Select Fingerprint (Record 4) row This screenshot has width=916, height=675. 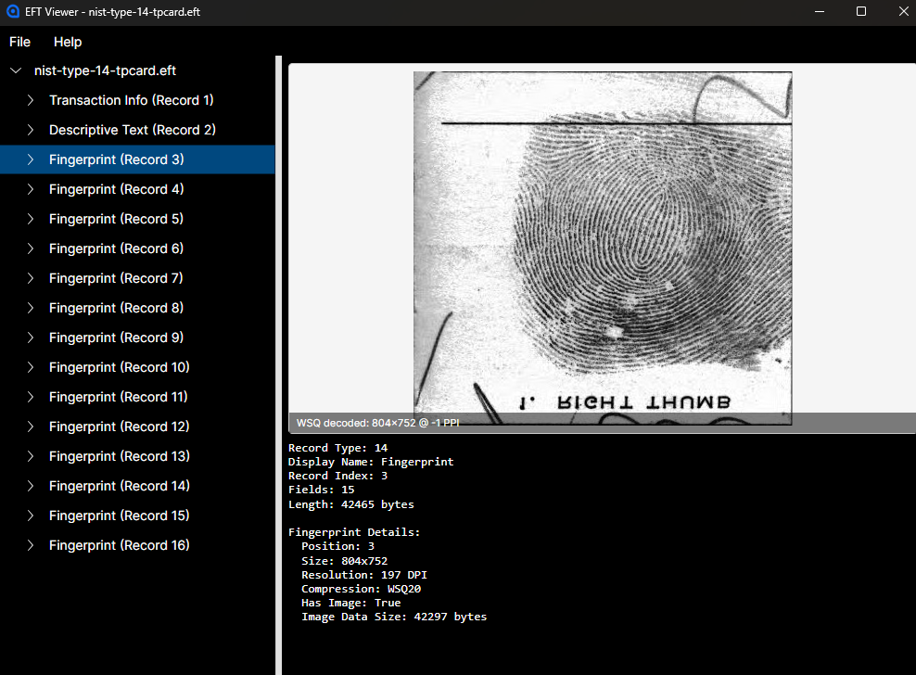point(137,189)
